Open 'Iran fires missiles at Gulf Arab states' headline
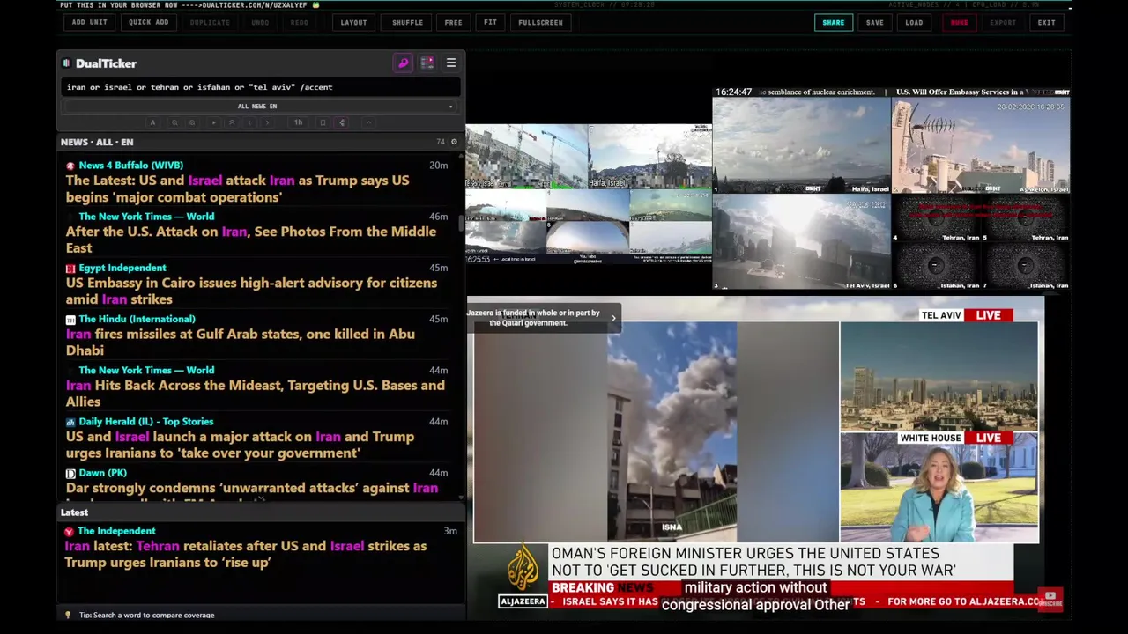Screen dimensions: 1128x634 click(x=240, y=342)
